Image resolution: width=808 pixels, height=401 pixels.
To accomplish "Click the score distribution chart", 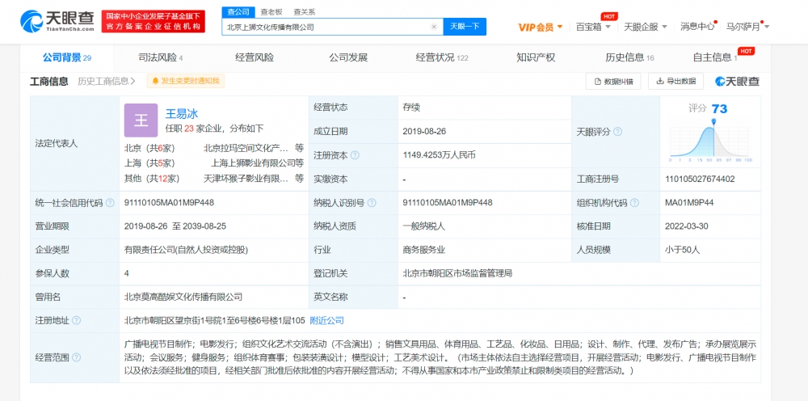I will (710, 141).
